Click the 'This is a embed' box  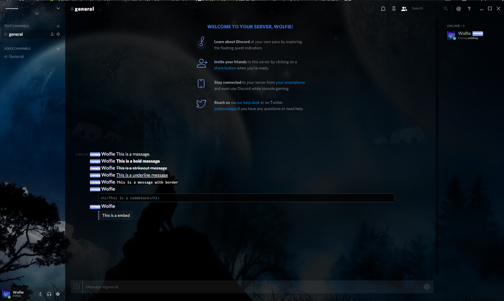[116, 216]
